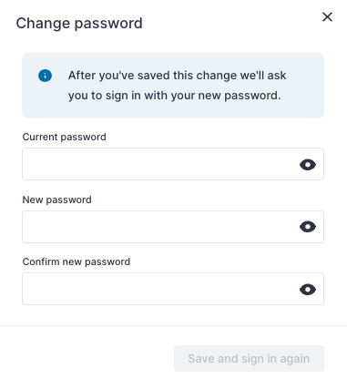Viewport: 347px width, 389px height.
Task: Select the New password input box
Action: point(173,227)
